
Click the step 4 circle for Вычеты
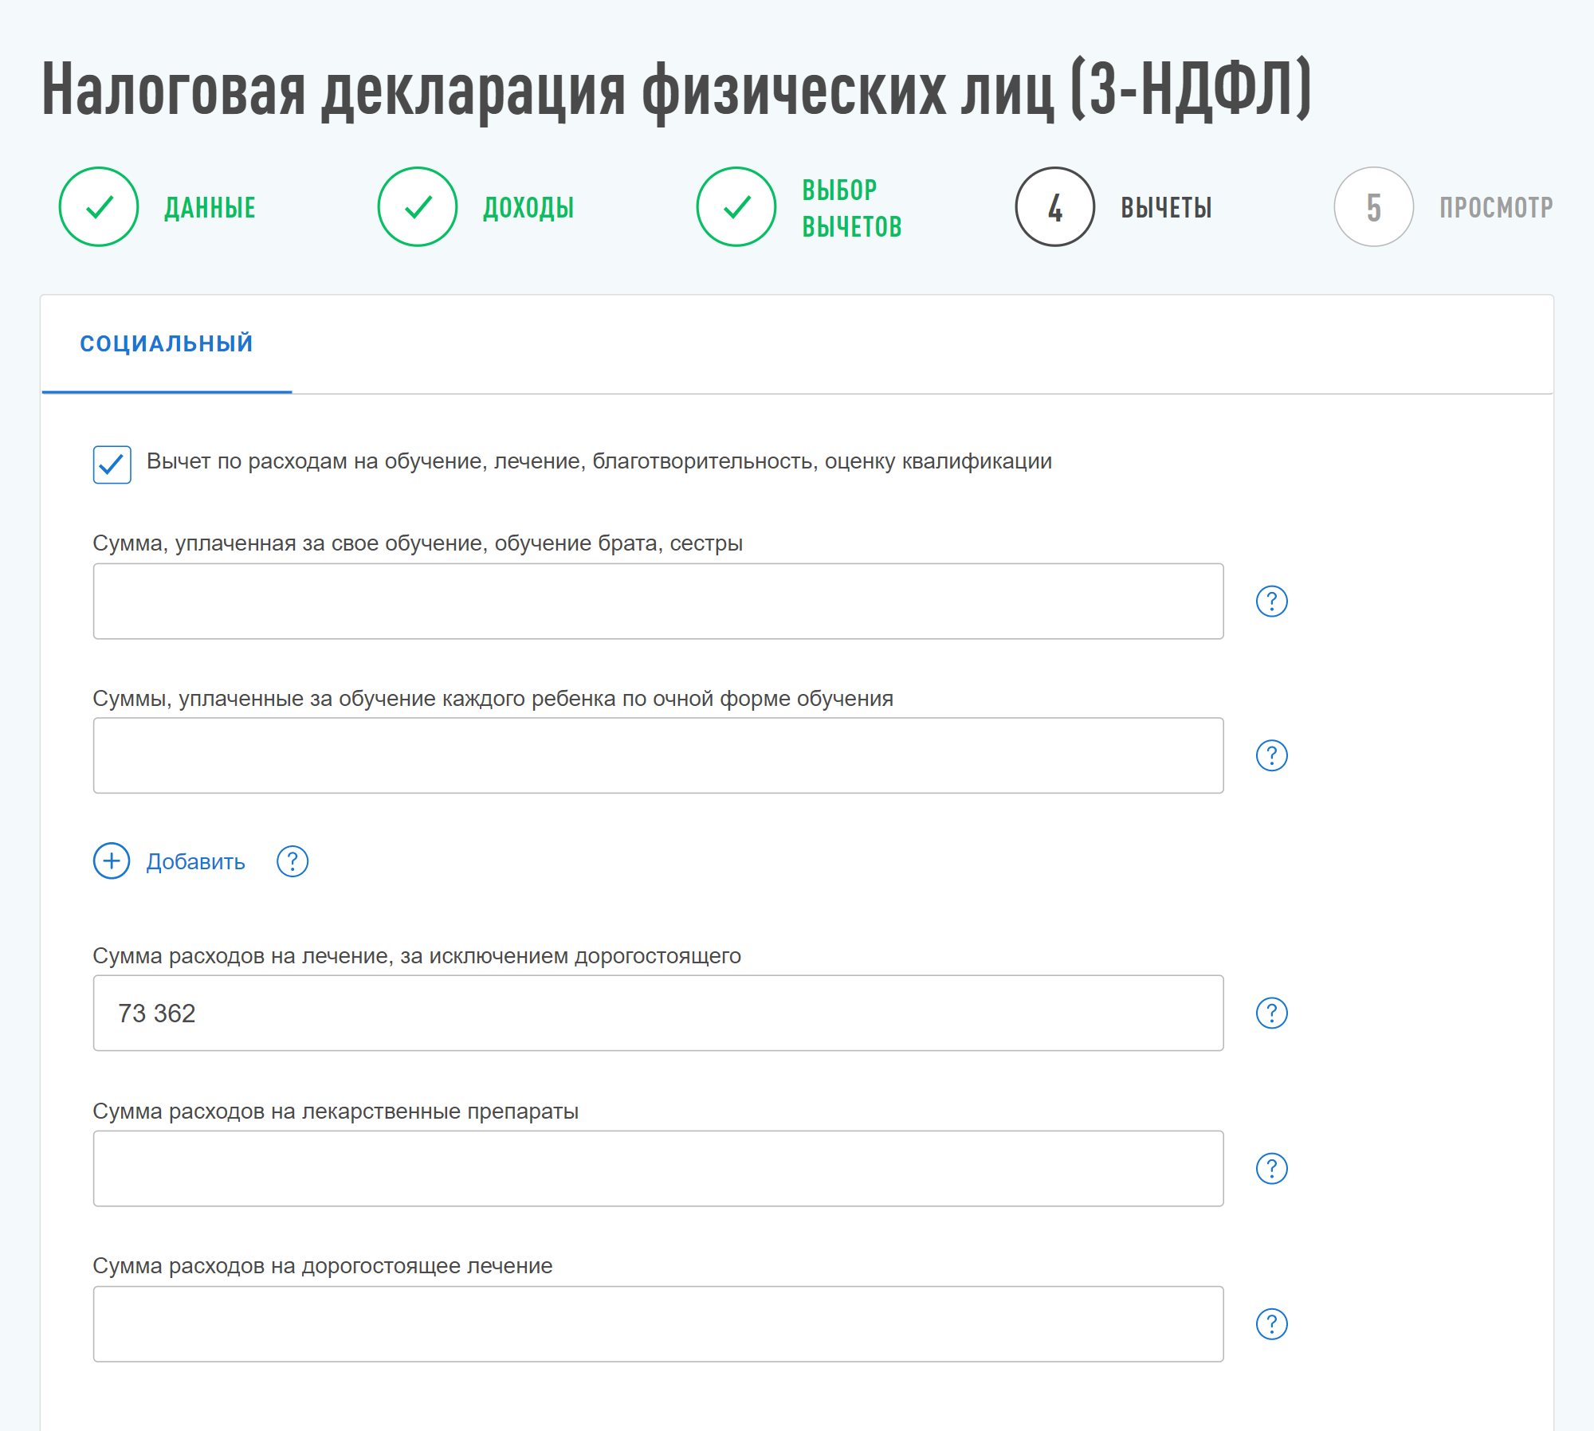click(x=1055, y=207)
